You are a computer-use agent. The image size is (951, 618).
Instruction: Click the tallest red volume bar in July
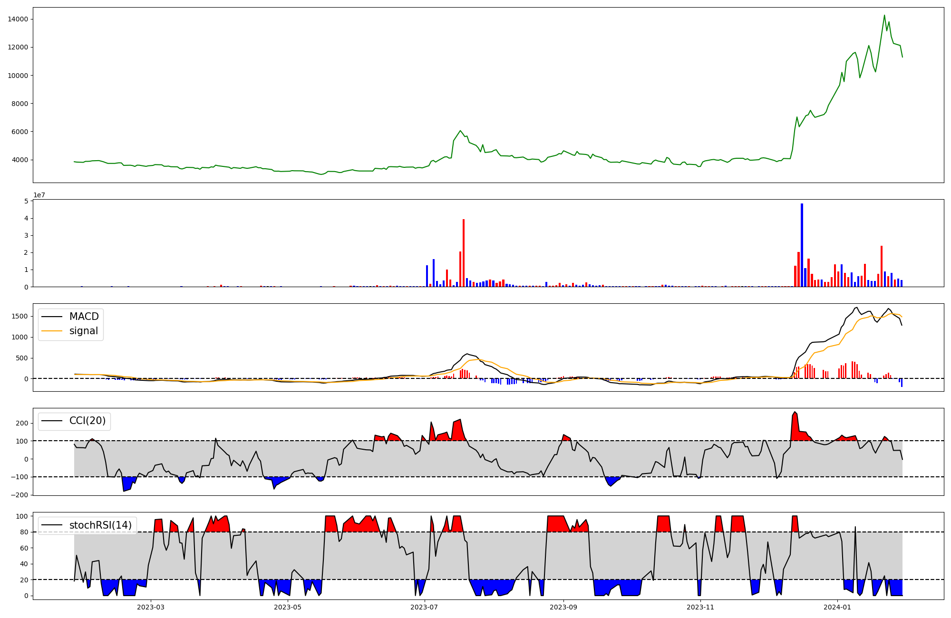[x=464, y=252]
